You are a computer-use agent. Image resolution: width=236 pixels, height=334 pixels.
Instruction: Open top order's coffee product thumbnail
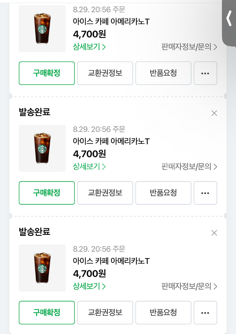42,29
